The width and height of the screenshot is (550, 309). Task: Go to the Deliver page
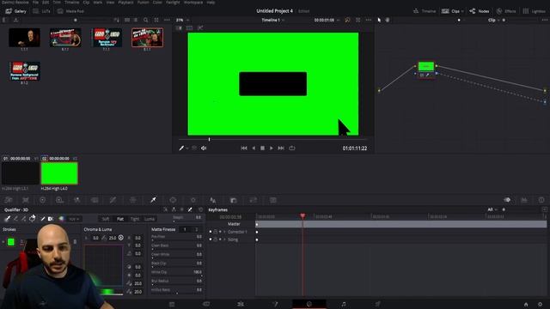tap(378, 304)
